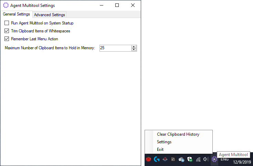Open the red tomato tray icon
Screen dimensions: 253x166
[x=148, y=159]
